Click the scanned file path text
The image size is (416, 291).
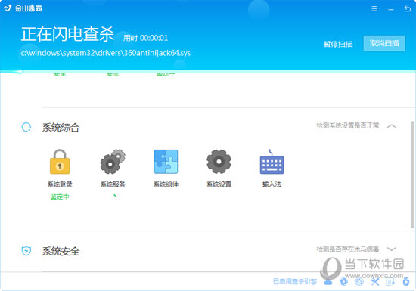(x=106, y=53)
